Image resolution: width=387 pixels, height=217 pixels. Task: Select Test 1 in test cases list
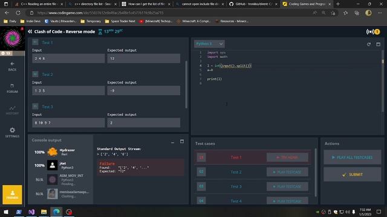click(236, 157)
